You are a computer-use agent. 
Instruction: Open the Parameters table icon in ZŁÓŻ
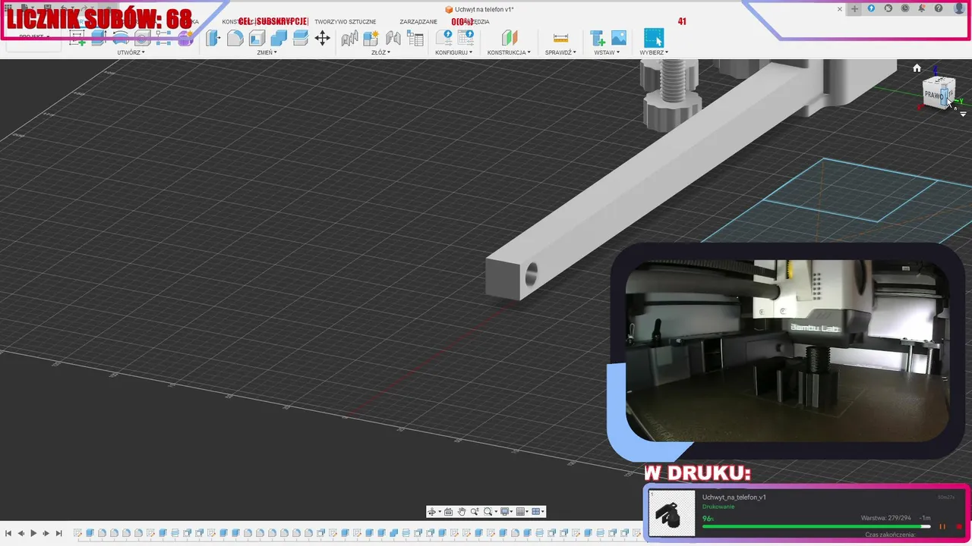click(x=415, y=38)
